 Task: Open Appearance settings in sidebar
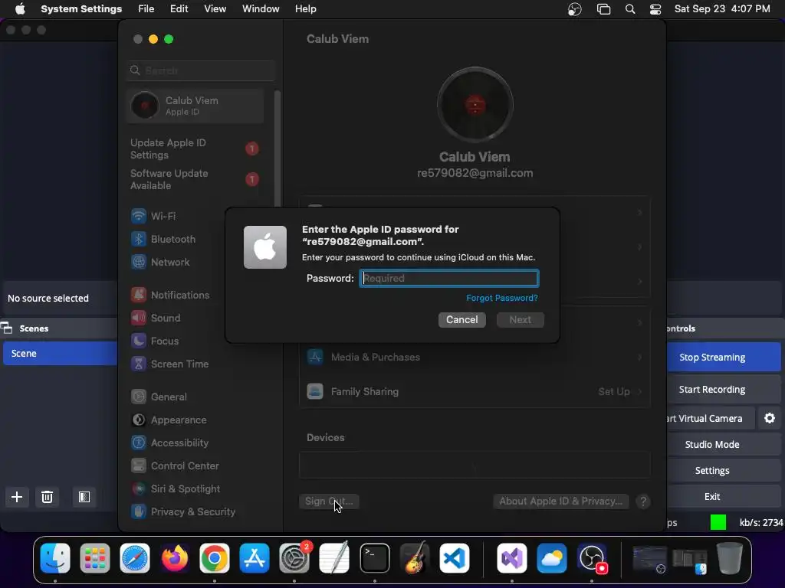[195, 420]
